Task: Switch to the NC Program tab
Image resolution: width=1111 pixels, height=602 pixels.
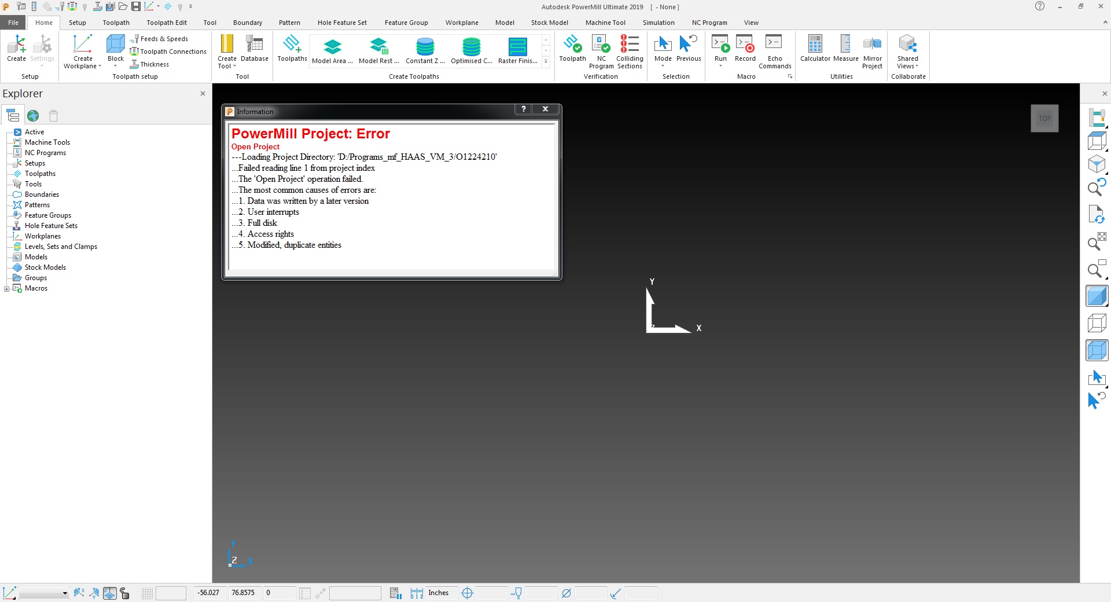Action: tap(709, 23)
